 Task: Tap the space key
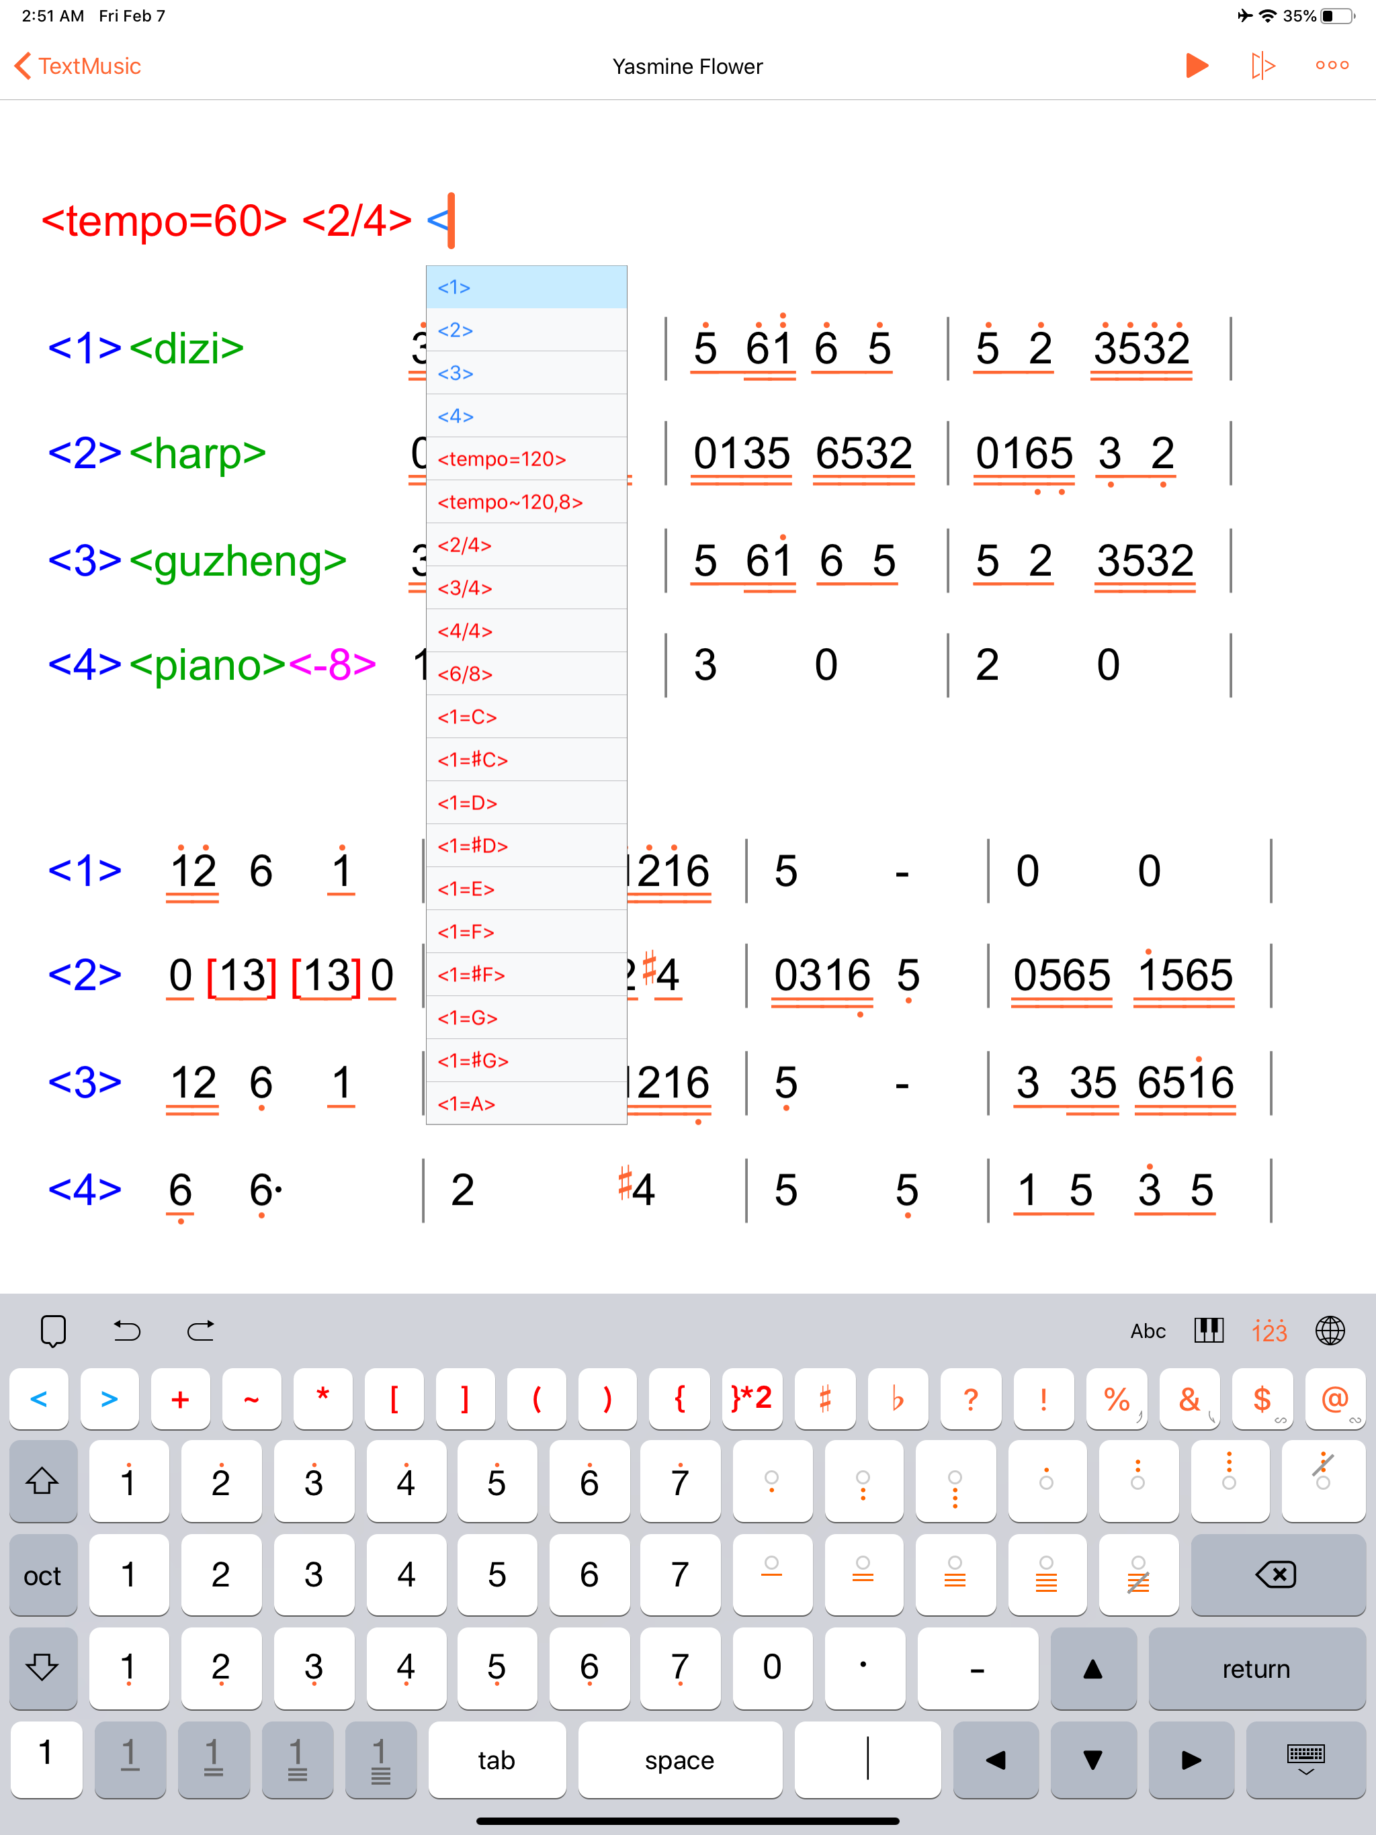click(680, 1760)
